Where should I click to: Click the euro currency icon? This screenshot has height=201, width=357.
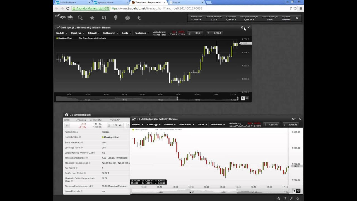point(139,18)
